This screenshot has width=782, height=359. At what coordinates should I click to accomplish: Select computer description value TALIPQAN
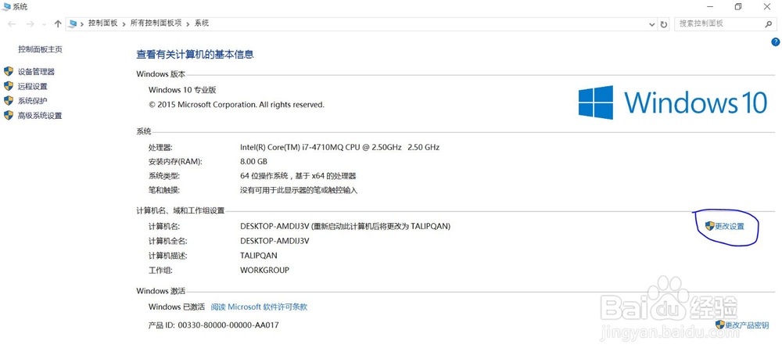258,255
